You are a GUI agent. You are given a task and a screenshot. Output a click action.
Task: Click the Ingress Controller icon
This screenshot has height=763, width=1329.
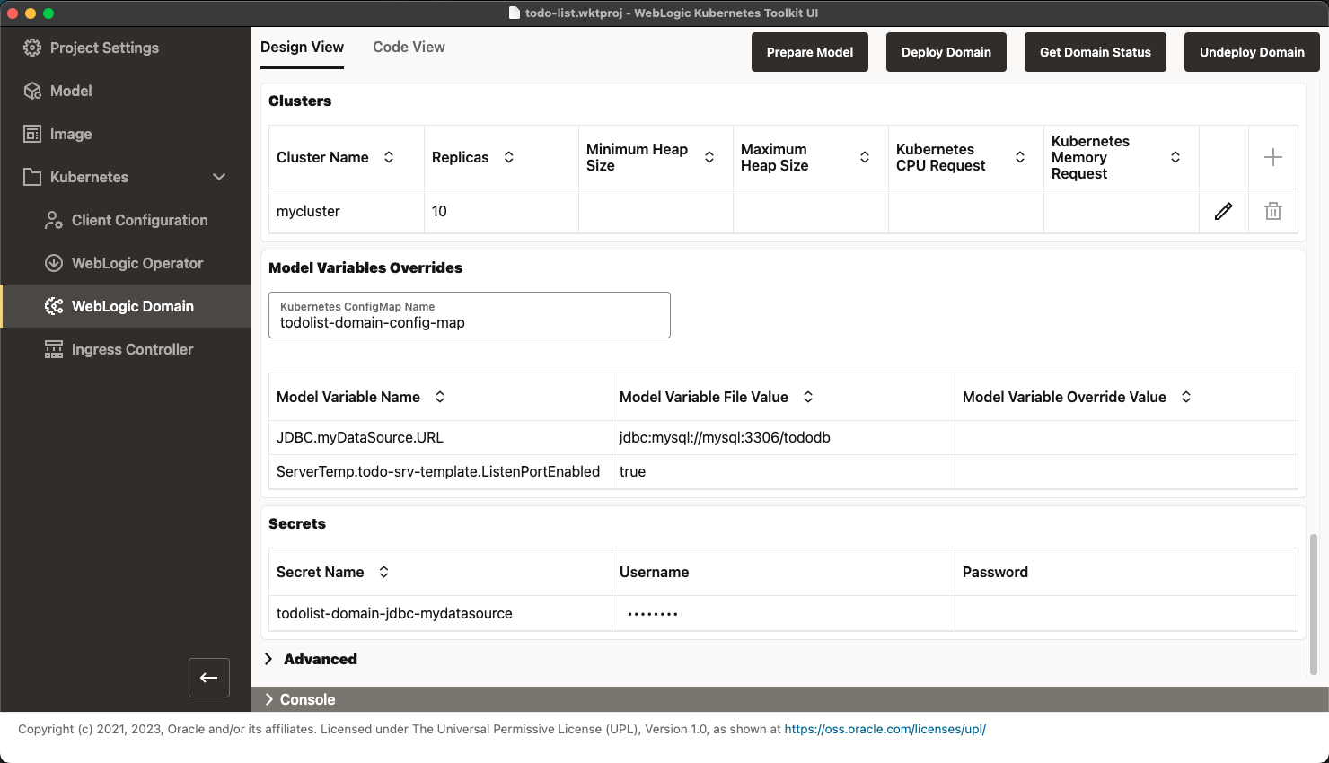[x=54, y=349]
